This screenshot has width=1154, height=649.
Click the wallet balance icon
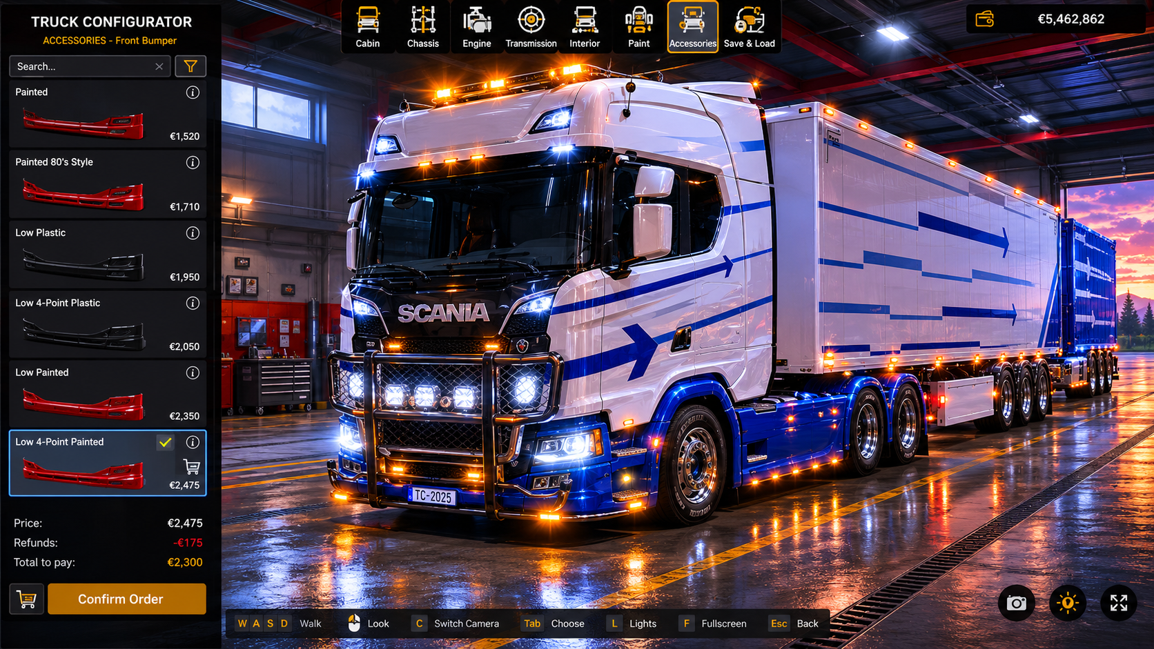(x=985, y=19)
